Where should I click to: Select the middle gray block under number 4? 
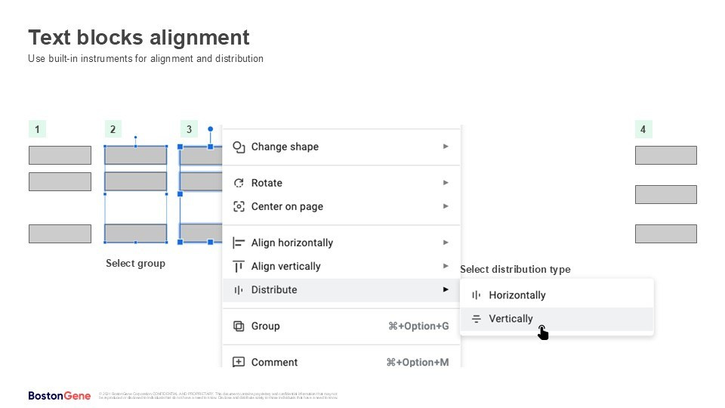pyautogui.click(x=665, y=194)
